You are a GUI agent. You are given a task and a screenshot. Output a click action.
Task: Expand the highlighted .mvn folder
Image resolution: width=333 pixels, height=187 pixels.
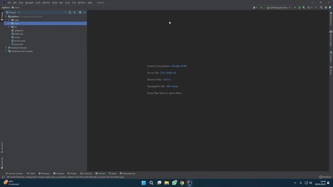pos(9,23)
